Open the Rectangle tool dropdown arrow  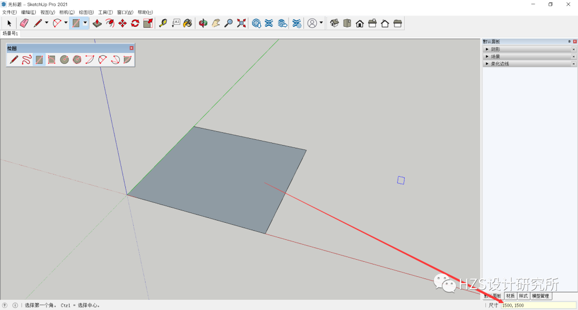point(86,23)
